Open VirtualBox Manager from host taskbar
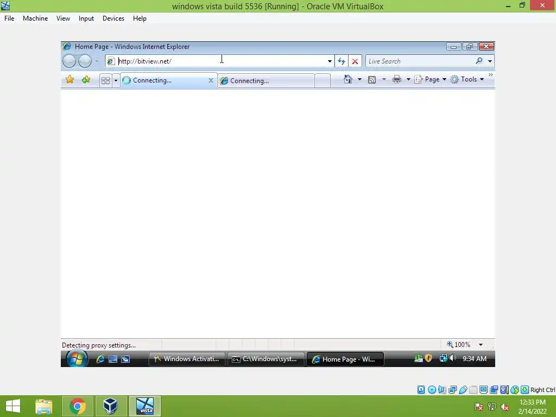Viewport: 556px width, 417px height. [110, 406]
